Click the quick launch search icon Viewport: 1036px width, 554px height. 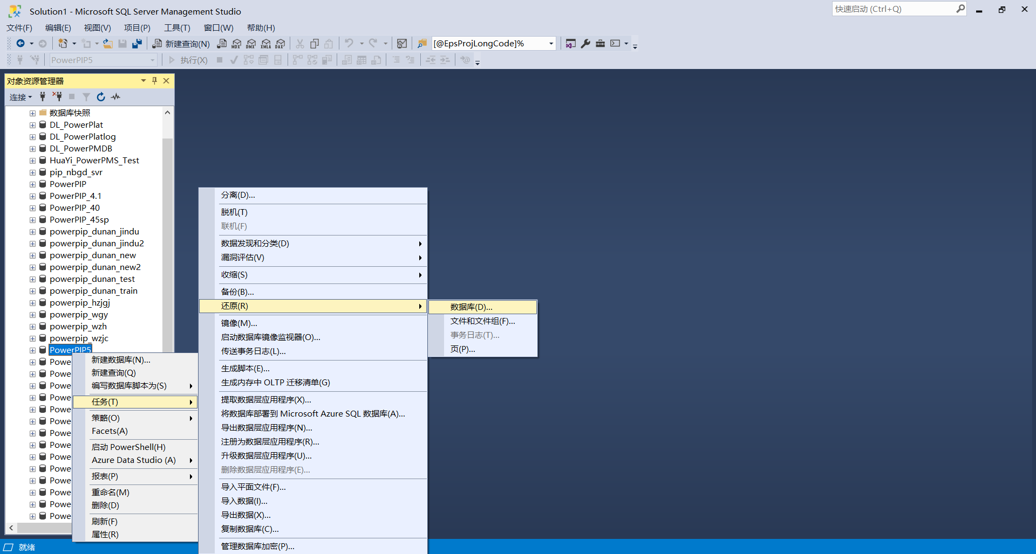tap(960, 9)
